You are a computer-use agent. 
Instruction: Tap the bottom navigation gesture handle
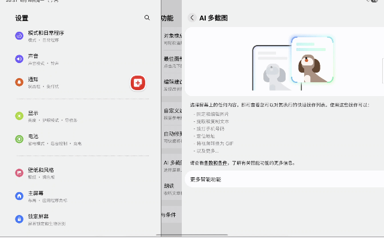[192, 235]
